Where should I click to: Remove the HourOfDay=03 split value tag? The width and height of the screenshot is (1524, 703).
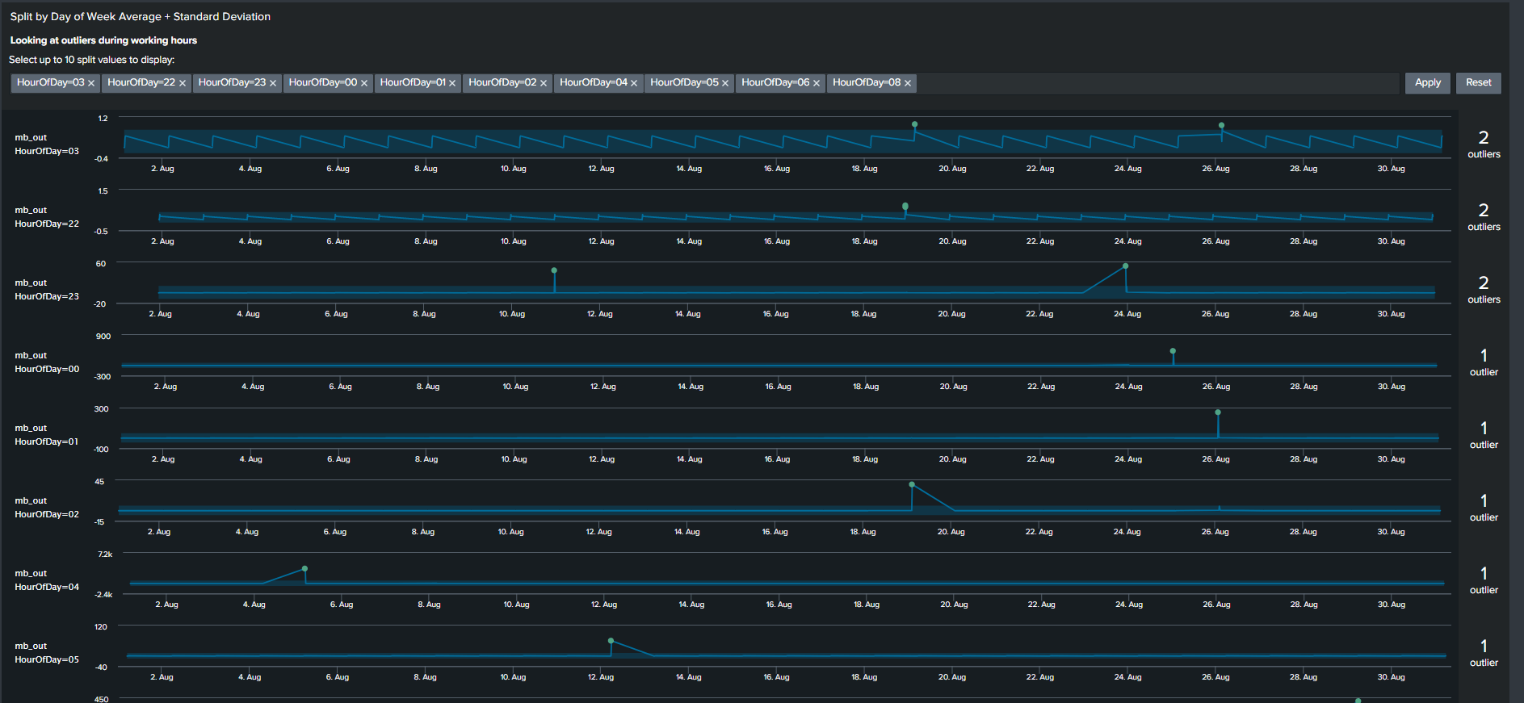click(x=91, y=83)
